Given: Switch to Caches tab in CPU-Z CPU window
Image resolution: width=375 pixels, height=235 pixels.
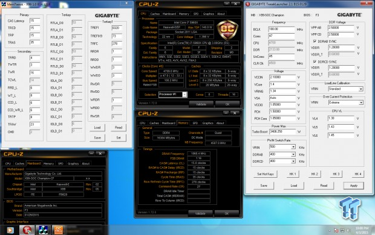Looking at the screenshot, I should tap(155, 14).
